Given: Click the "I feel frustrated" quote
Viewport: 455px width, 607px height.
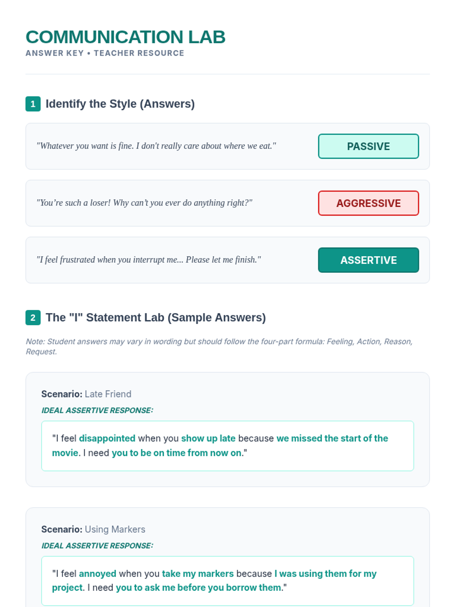Looking at the screenshot, I should pyautogui.click(x=149, y=260).
